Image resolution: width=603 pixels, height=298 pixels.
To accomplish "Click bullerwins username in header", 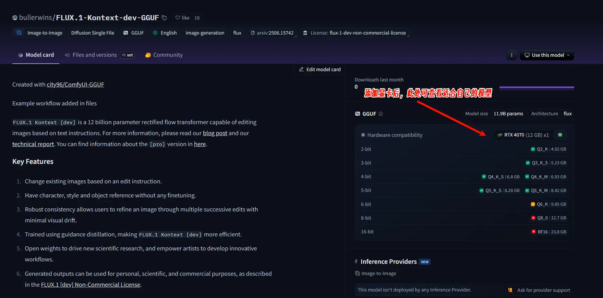I will [x=35, y=17].
